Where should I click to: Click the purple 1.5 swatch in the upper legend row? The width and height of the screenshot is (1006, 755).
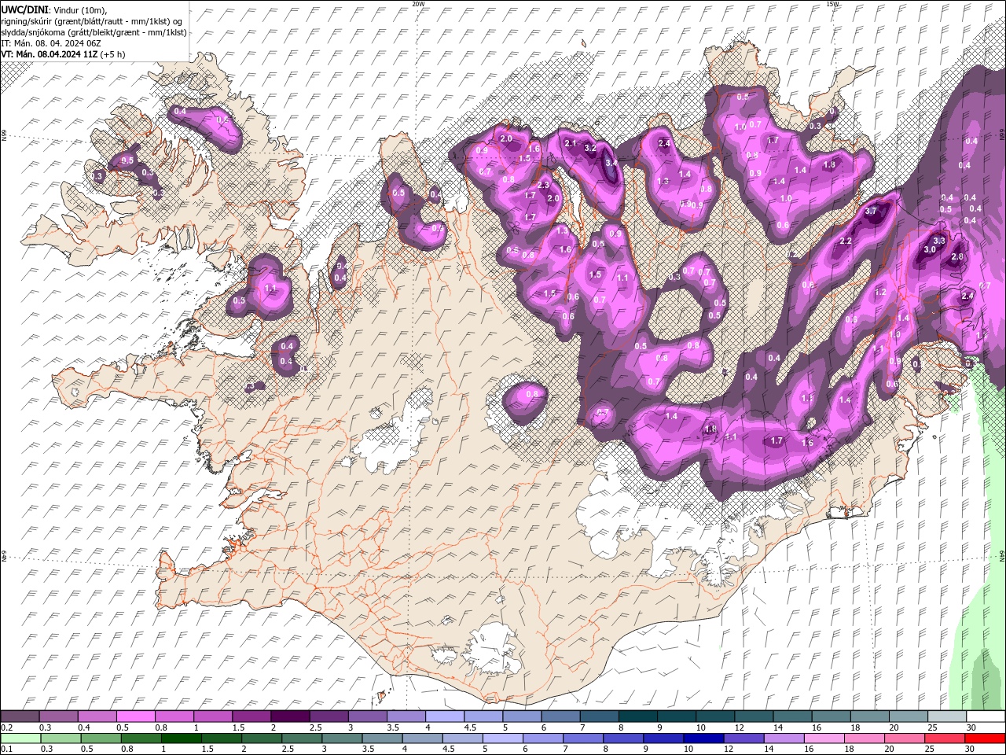point(251,716)
